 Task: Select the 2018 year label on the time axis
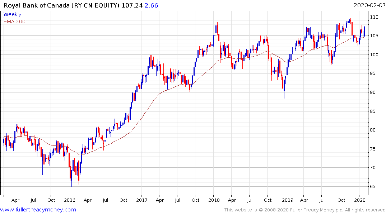214,200
